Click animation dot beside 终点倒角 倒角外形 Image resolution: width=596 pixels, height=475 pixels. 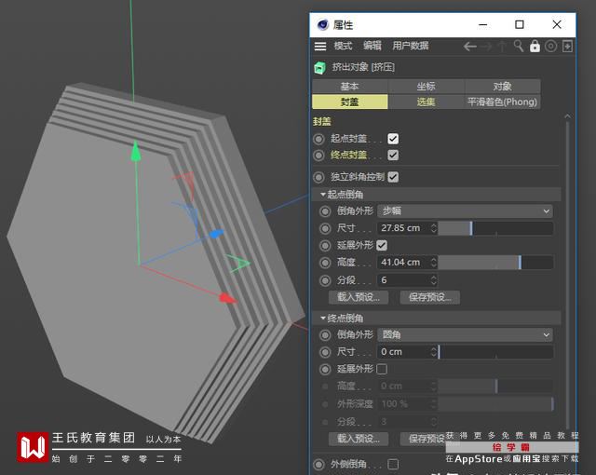tap(325, 334)
